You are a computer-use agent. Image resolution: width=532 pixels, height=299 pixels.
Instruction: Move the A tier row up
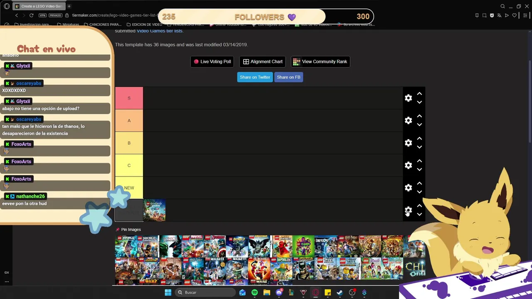tap(419, 116)
